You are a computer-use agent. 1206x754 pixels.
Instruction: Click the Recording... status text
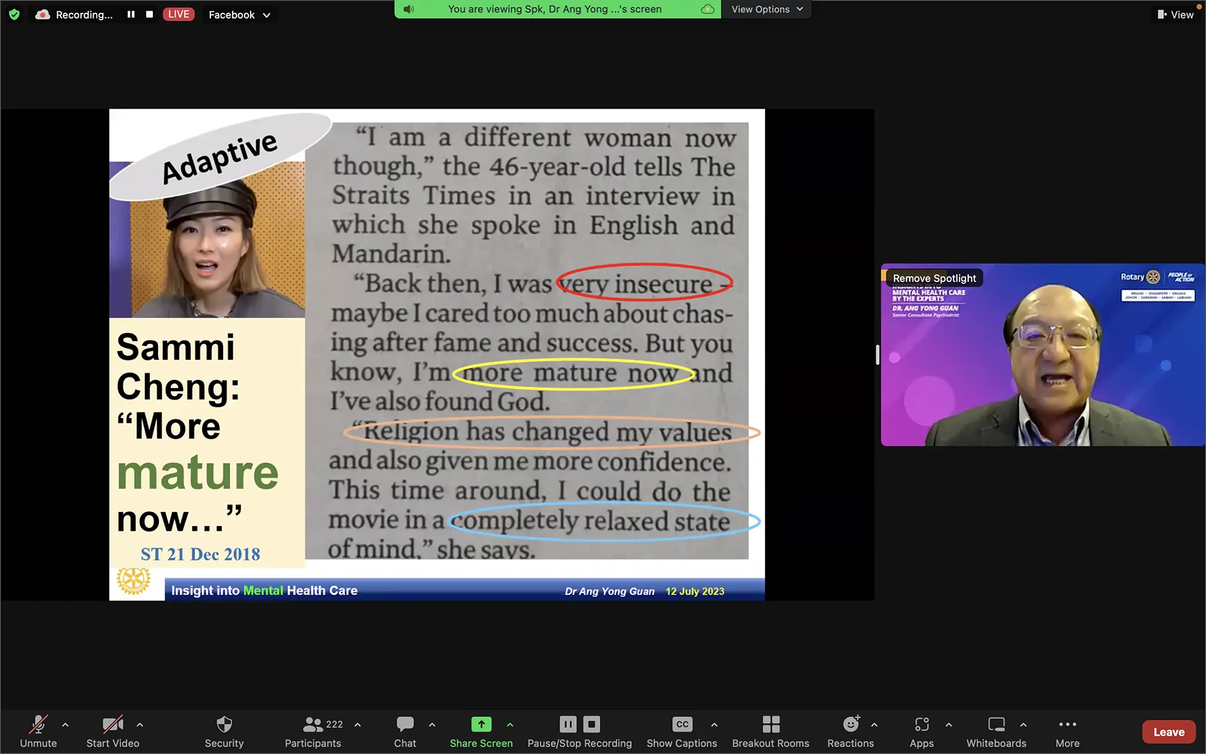coord(84,15)
